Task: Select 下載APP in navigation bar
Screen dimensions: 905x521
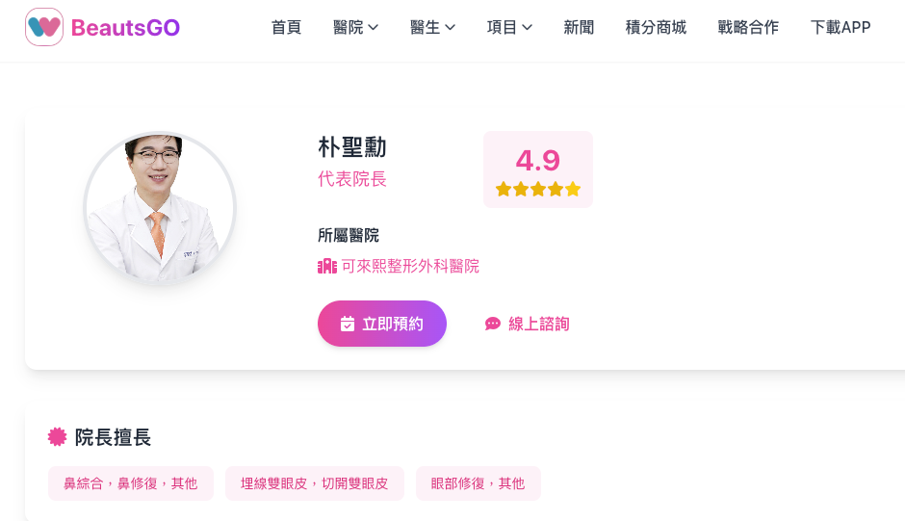Action: (840, 27)
